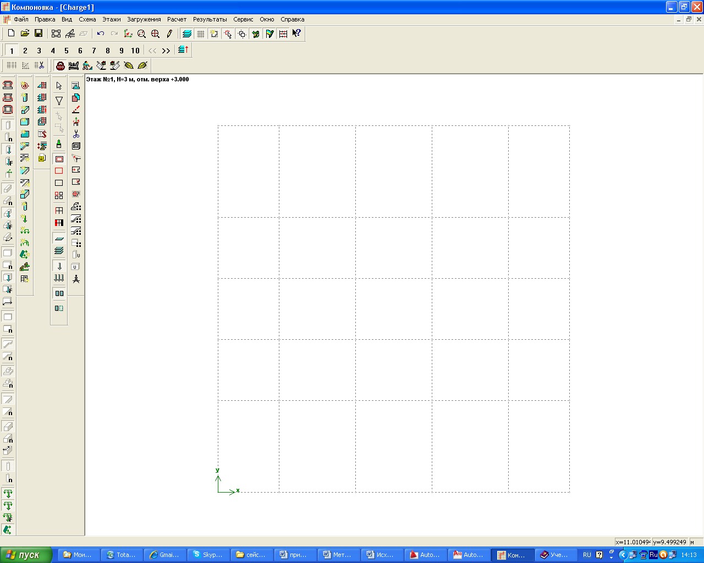Switch to storey number 10

[135, 51]
